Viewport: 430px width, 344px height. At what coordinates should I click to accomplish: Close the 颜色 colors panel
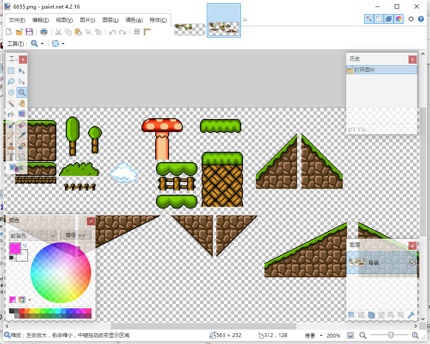tap(91, 221)
